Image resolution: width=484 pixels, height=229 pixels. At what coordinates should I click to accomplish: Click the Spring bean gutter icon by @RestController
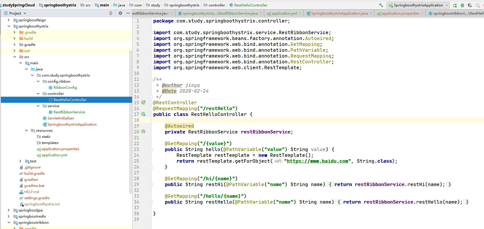143,103
